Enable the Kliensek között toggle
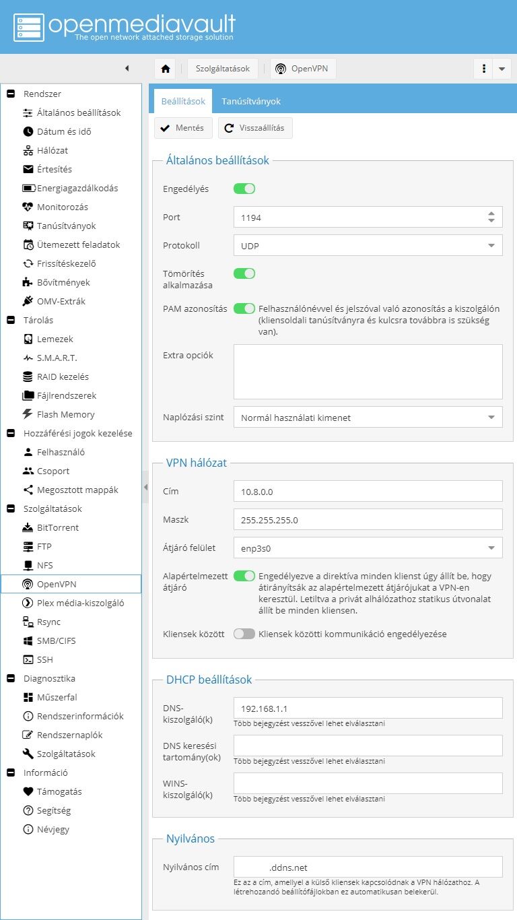Viewport: 517px width, 920px height. (x=244, y=634)
